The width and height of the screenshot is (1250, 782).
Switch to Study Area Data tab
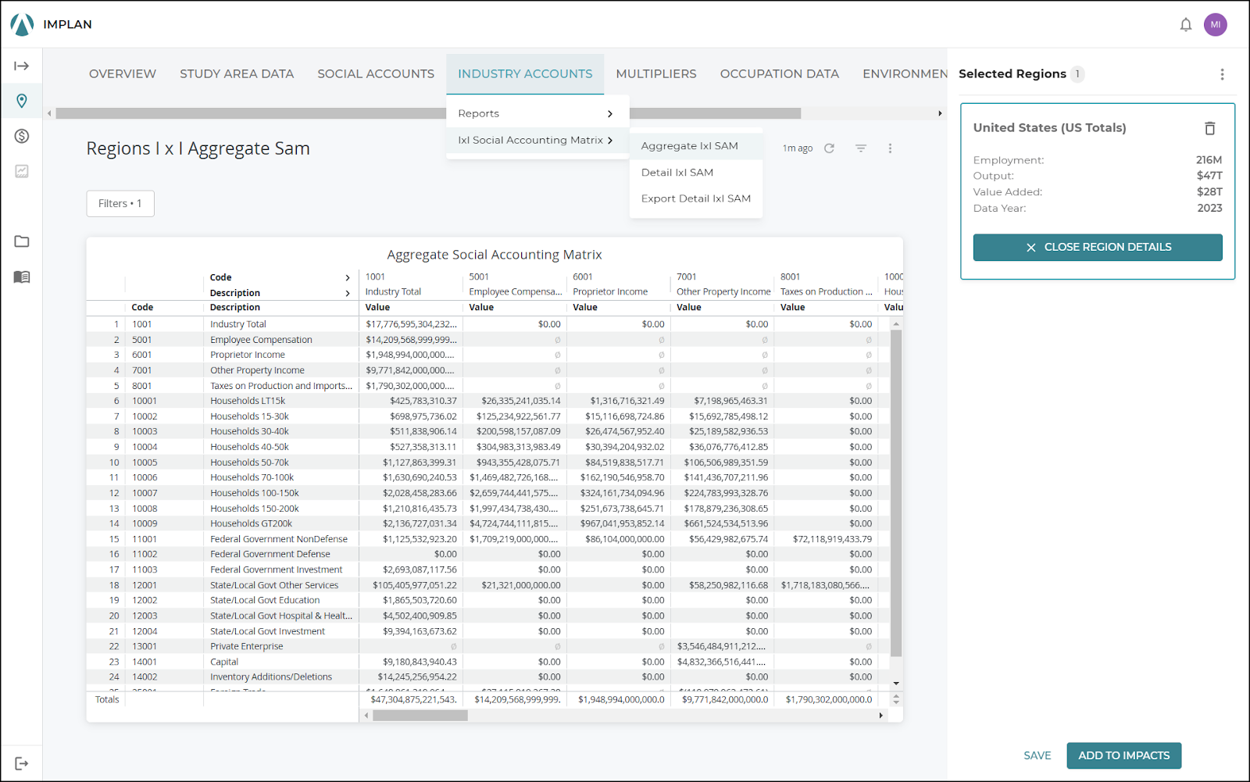(237, 73)
